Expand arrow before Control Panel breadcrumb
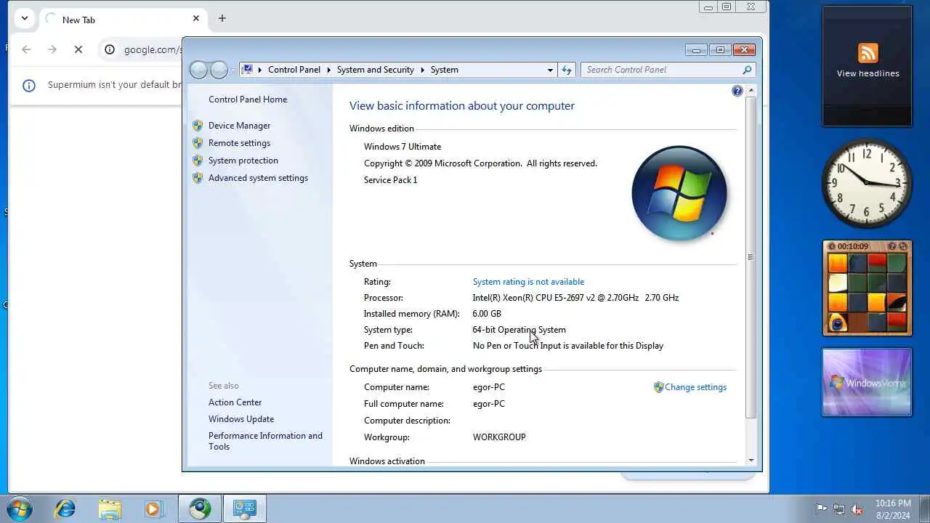The image size is (930, 523). coord(260,70)
